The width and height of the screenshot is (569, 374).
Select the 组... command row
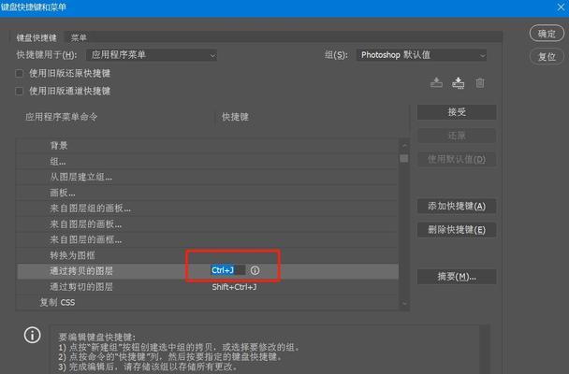click(x=208, y=161)
